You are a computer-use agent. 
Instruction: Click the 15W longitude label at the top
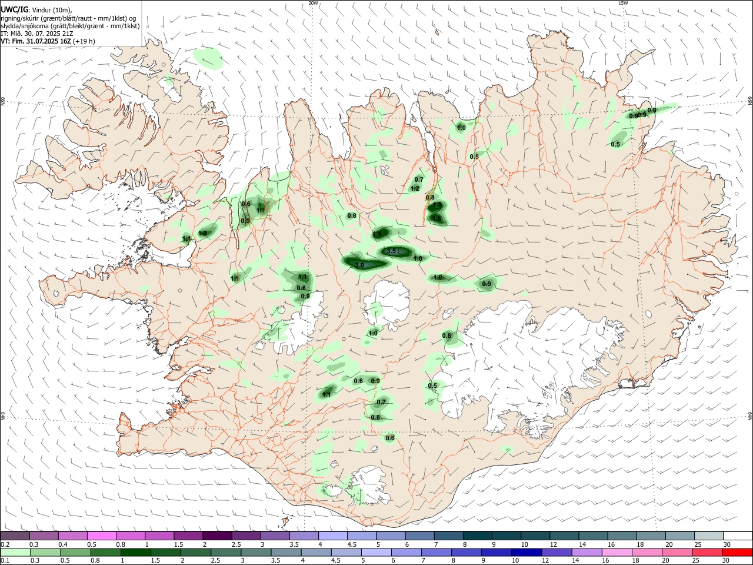(x=623, y=3)
